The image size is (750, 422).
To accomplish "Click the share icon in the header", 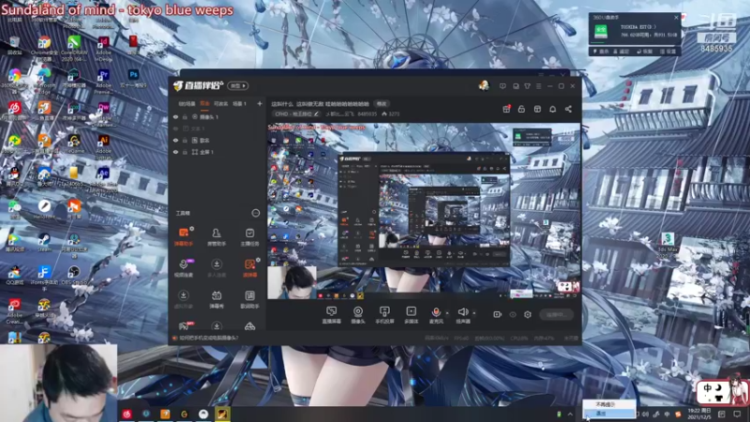I will pos(568,109).
